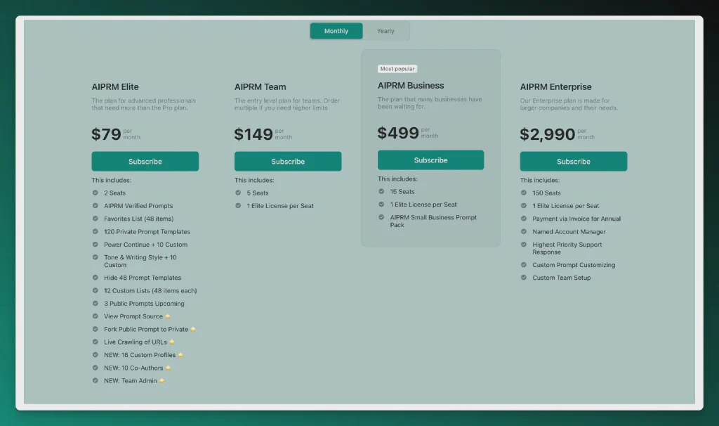The height and width of the screenshot is (426, 719).
Task: Subscribe to the AIPRM Team plan
Action: [288, 162]
